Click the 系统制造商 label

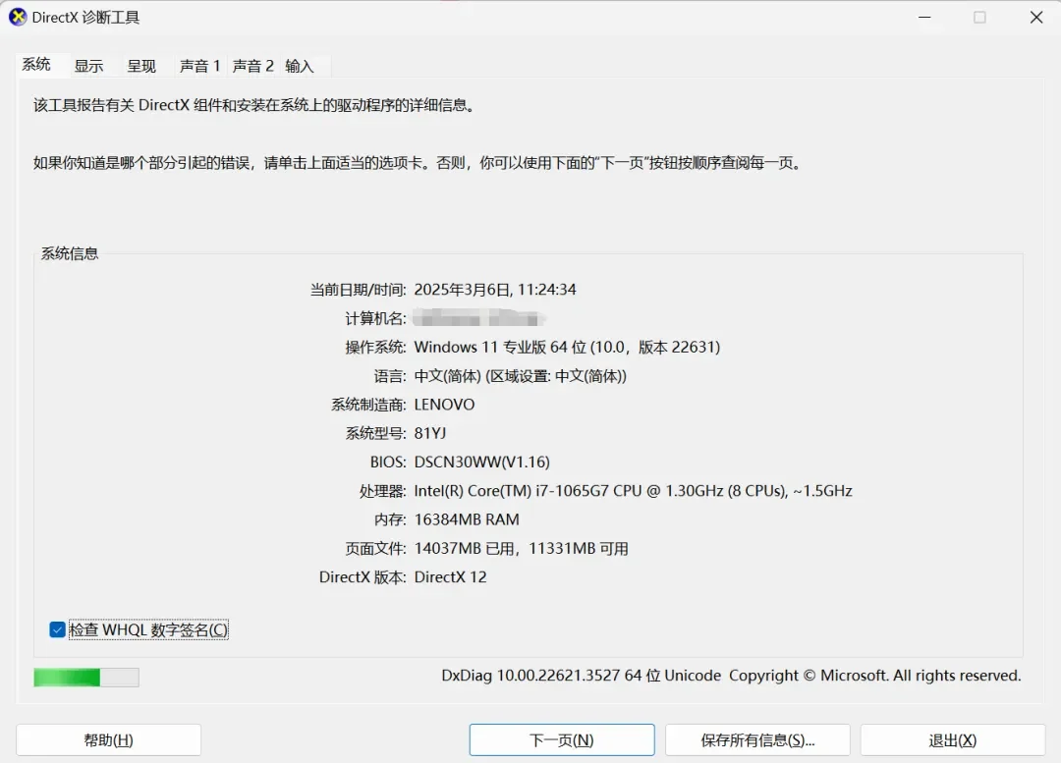(368, 405)
